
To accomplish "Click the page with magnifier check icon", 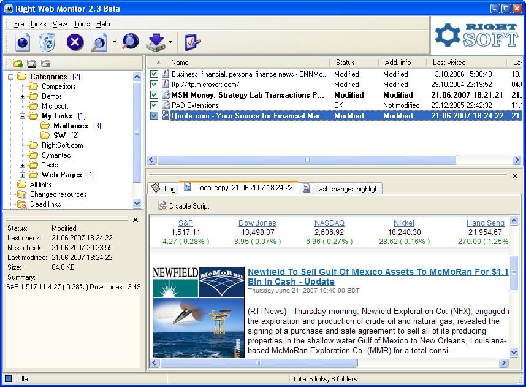I will (99, 42).
